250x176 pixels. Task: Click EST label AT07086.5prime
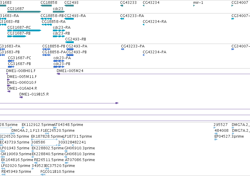click(80, 160)
